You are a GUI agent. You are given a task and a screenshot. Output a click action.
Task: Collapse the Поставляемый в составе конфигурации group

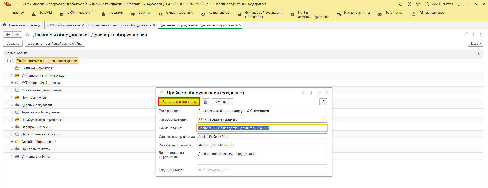tap(7, 61)
